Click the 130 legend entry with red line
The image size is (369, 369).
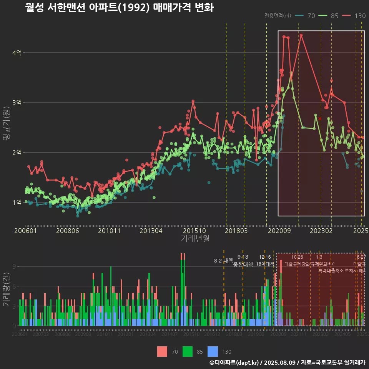pyautogui.click(x=354, y=16)
